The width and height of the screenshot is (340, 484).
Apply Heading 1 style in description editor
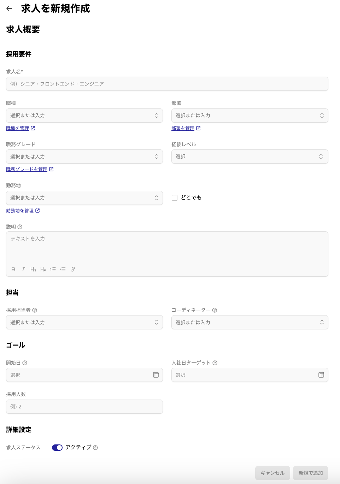coord(33,269)
